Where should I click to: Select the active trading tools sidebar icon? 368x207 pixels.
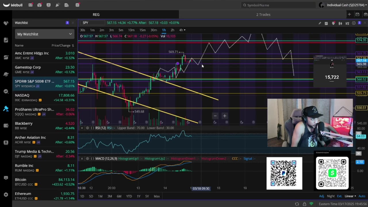point(6,109)
